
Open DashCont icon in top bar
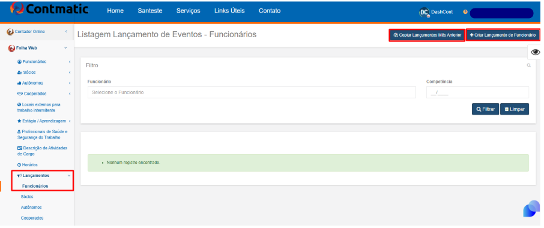click(x=425, y=13)
